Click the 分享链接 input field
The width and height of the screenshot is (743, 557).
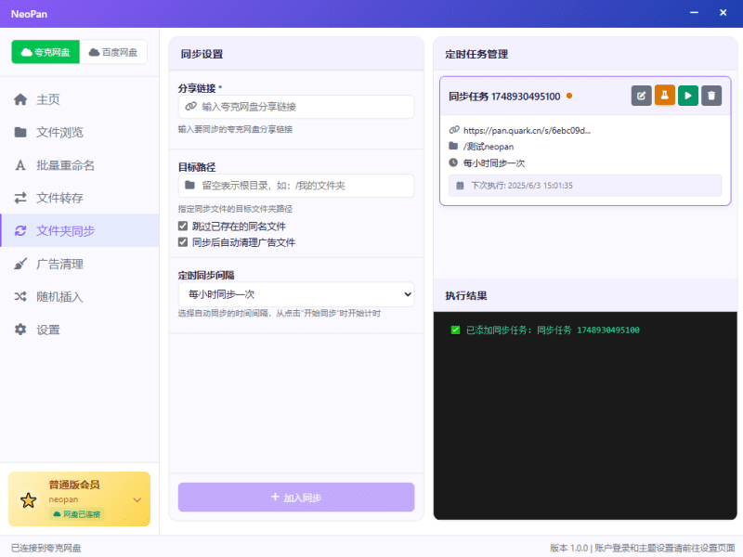(302, 107)
